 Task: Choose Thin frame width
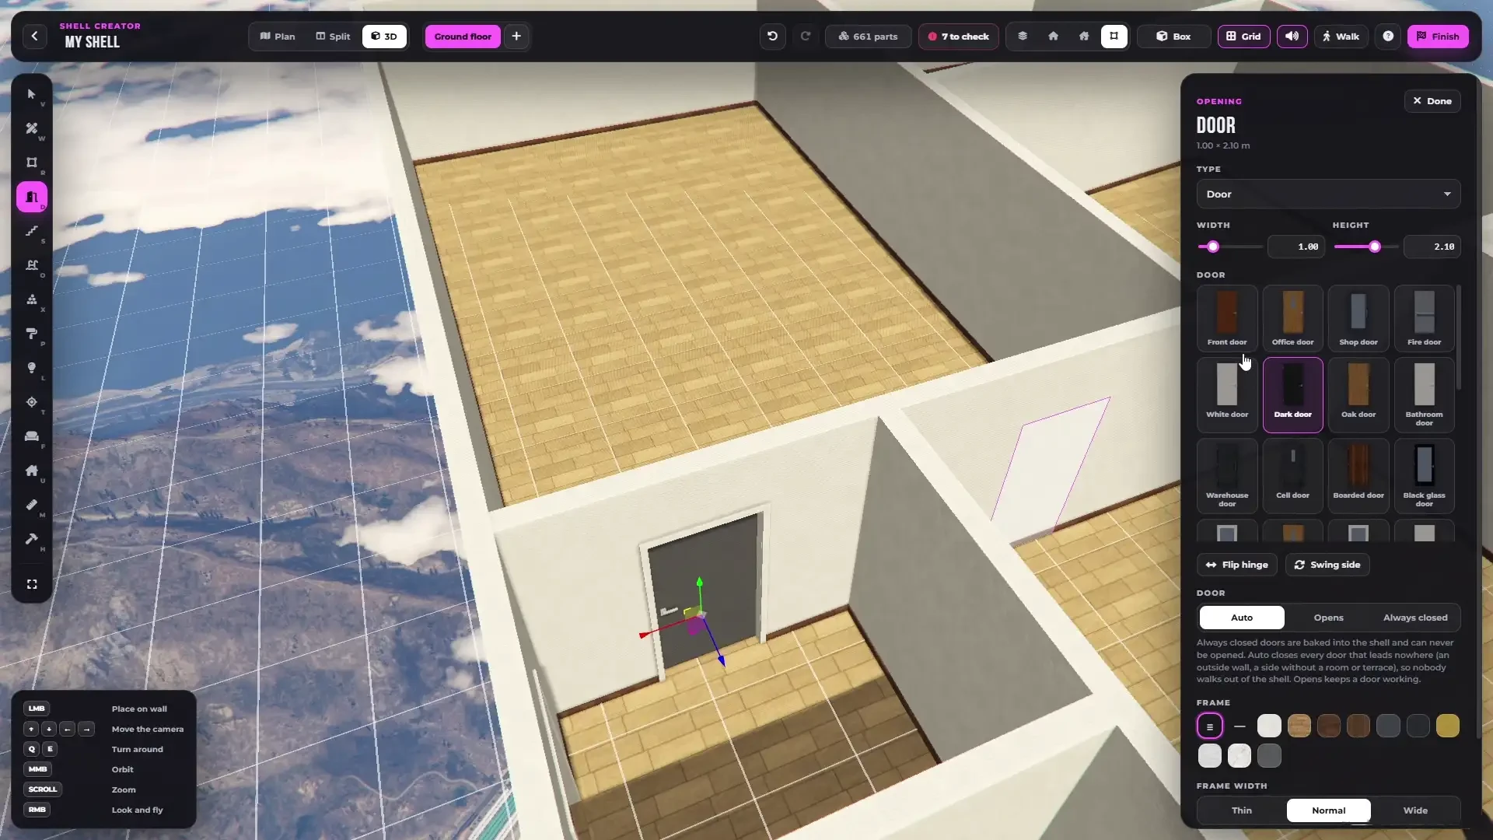pos(1242,810)
